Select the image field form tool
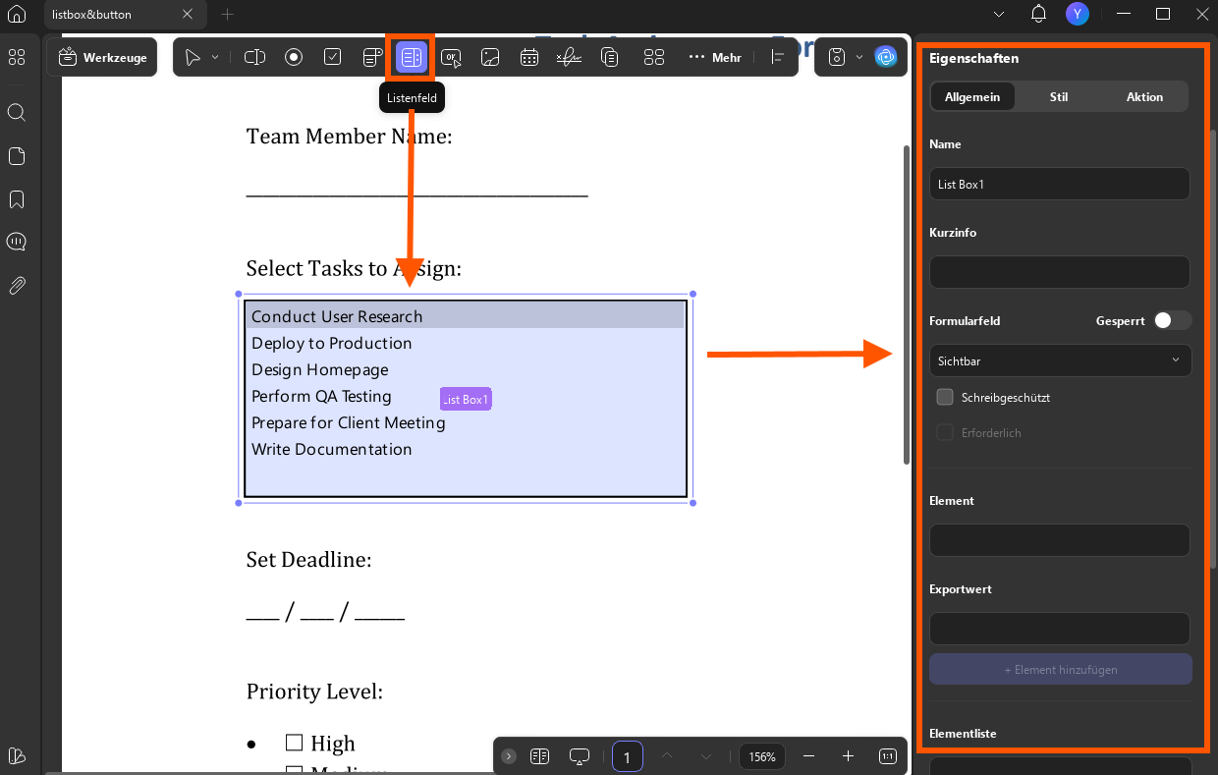The image size is (1218, 775). coord(490,57)
